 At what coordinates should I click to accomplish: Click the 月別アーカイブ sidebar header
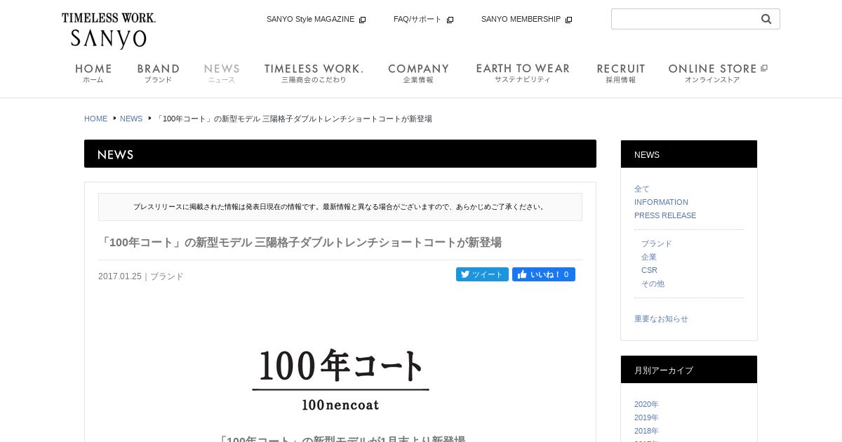[689, 370]
